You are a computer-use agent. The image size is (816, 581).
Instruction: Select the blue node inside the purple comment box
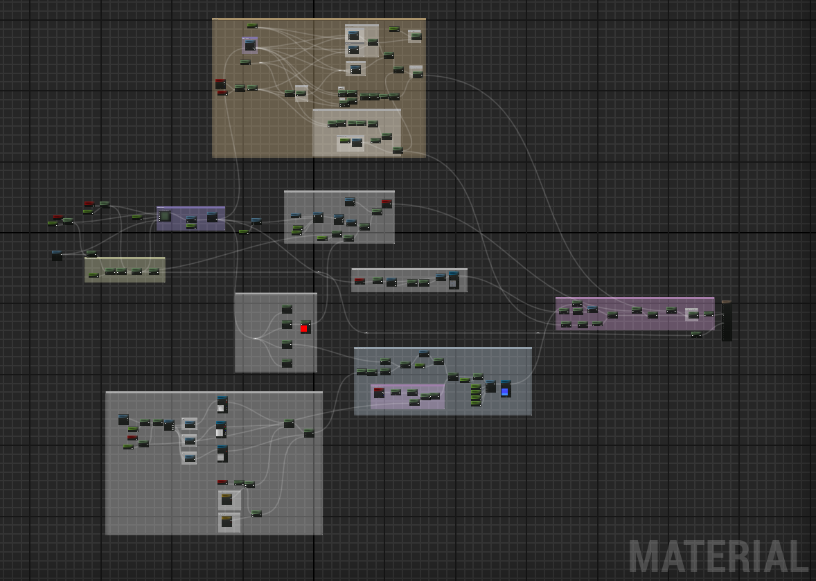[x=213, y=215]
